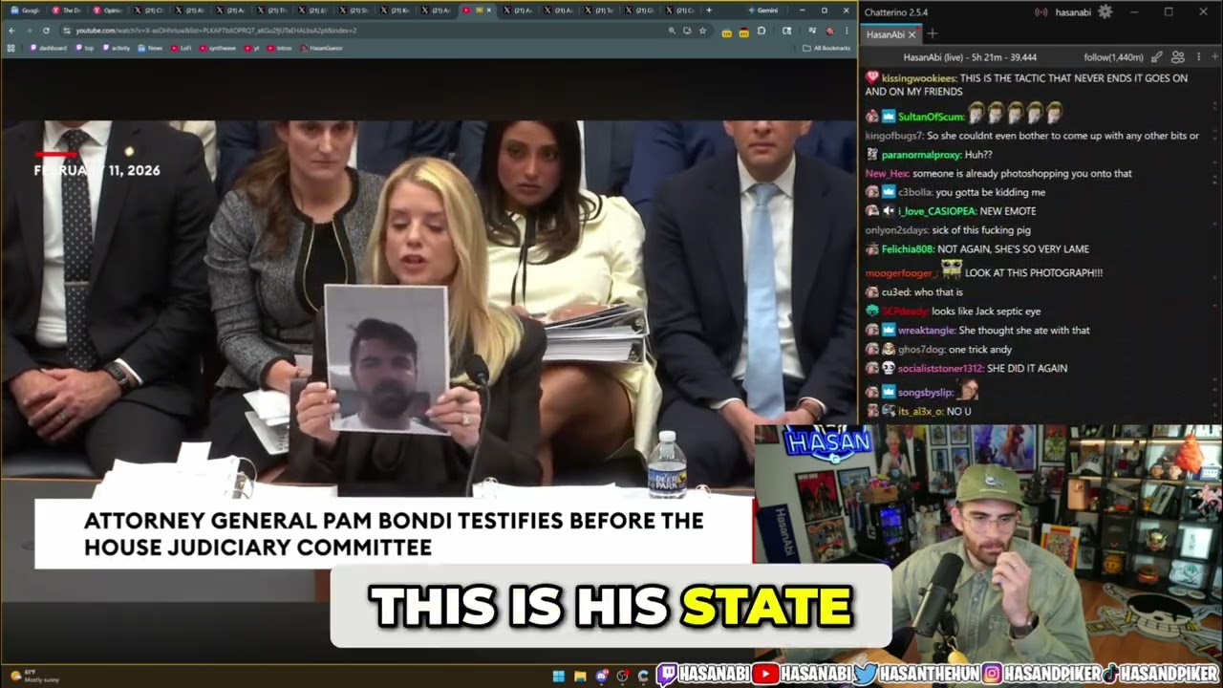1223x688 pixels.
Task: Click username New_Hex in chat
Action: (887, 173)
